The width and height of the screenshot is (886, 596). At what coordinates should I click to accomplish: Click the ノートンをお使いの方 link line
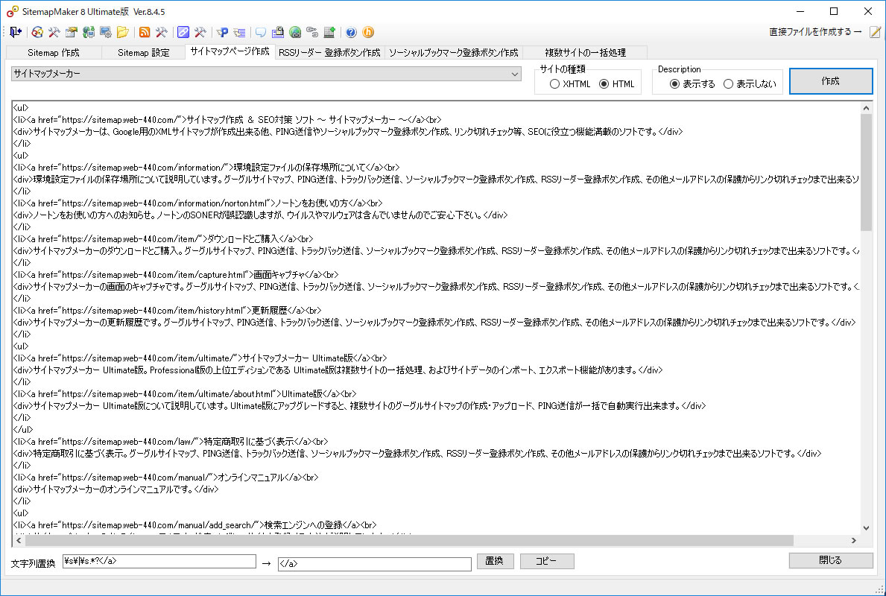tap(197, 203)
